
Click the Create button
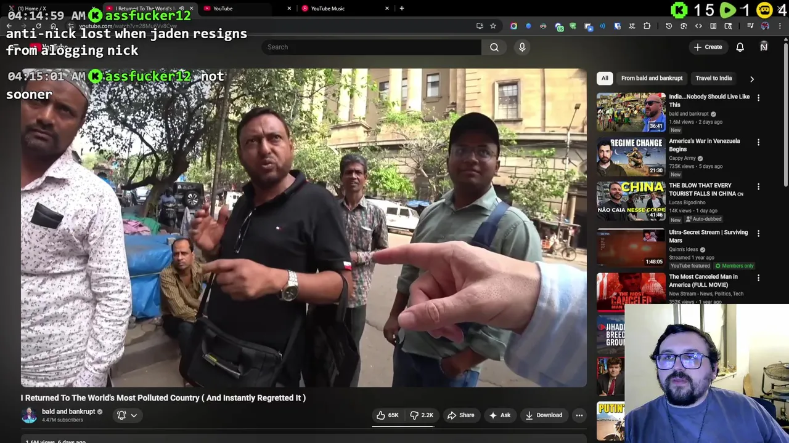708,47
